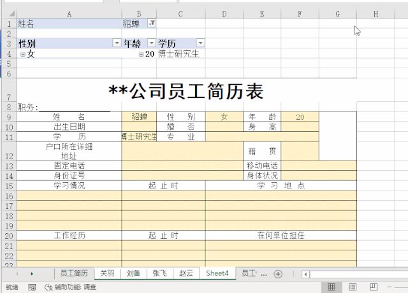Click the 职务: cell in row 8
The image size is (408, 293).
point(69,107)
